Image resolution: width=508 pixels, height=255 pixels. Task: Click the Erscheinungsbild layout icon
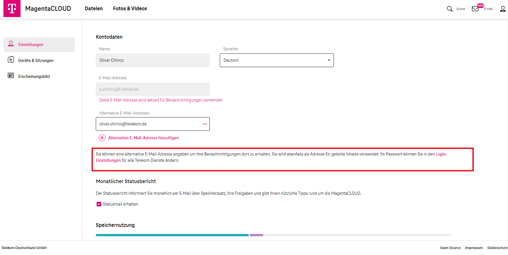(x=11, y=75)
